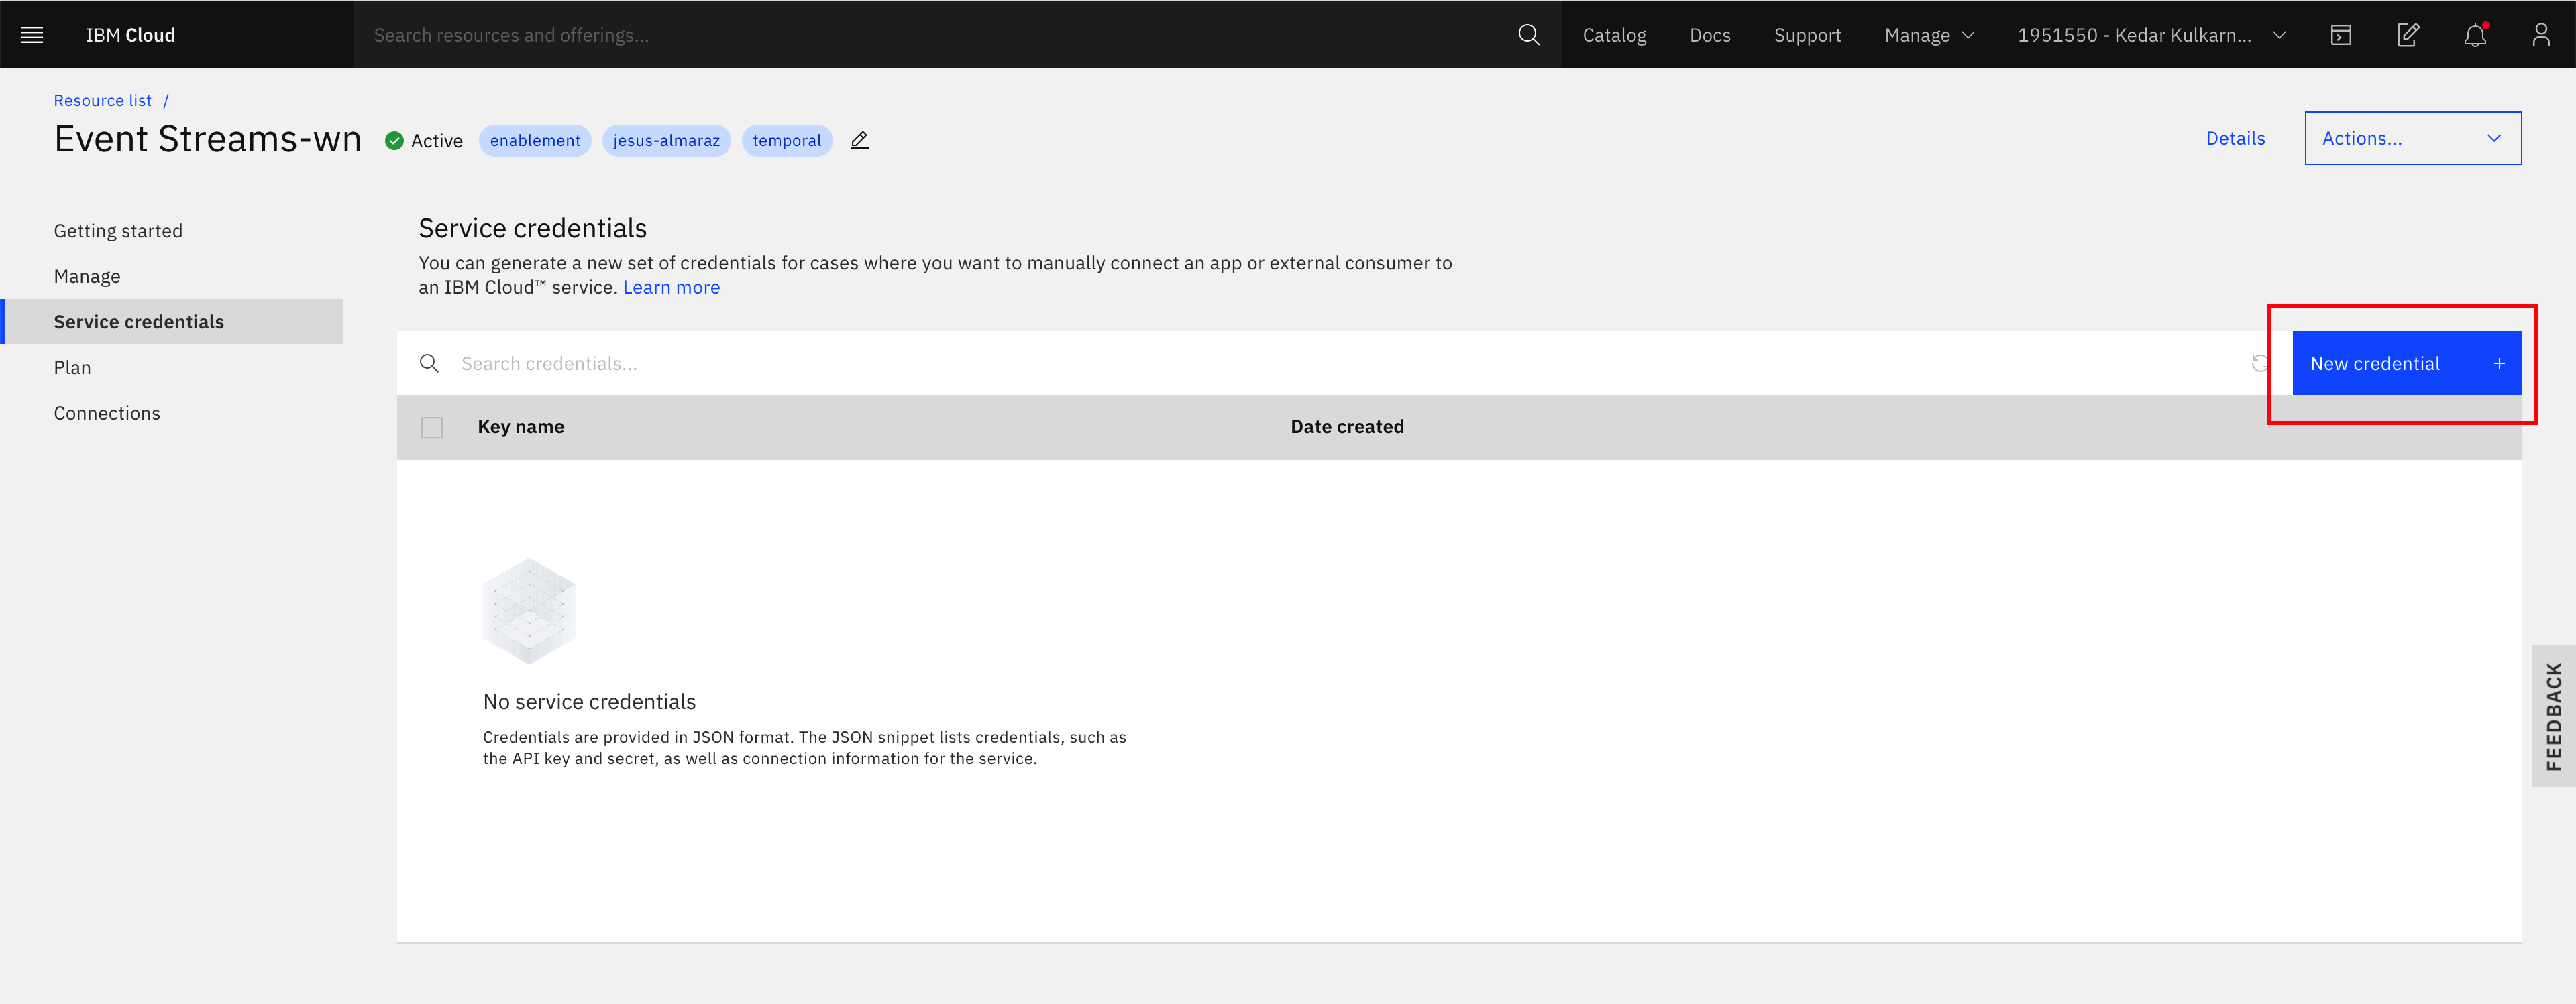Click the New credential button
The image size is (2576, 1004).
[2406, 364]
